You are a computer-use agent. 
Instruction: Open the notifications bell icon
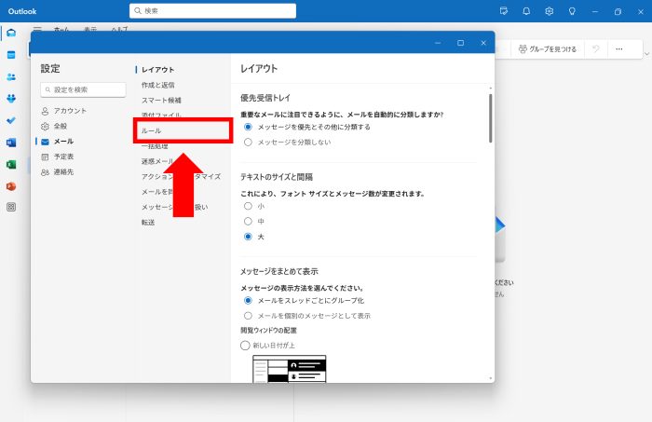[x=526, y=11]
